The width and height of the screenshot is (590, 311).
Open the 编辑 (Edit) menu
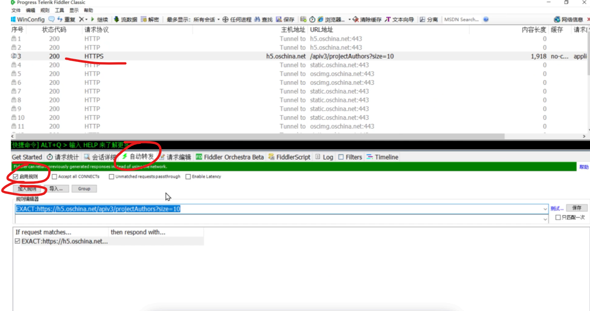[30, 10]
